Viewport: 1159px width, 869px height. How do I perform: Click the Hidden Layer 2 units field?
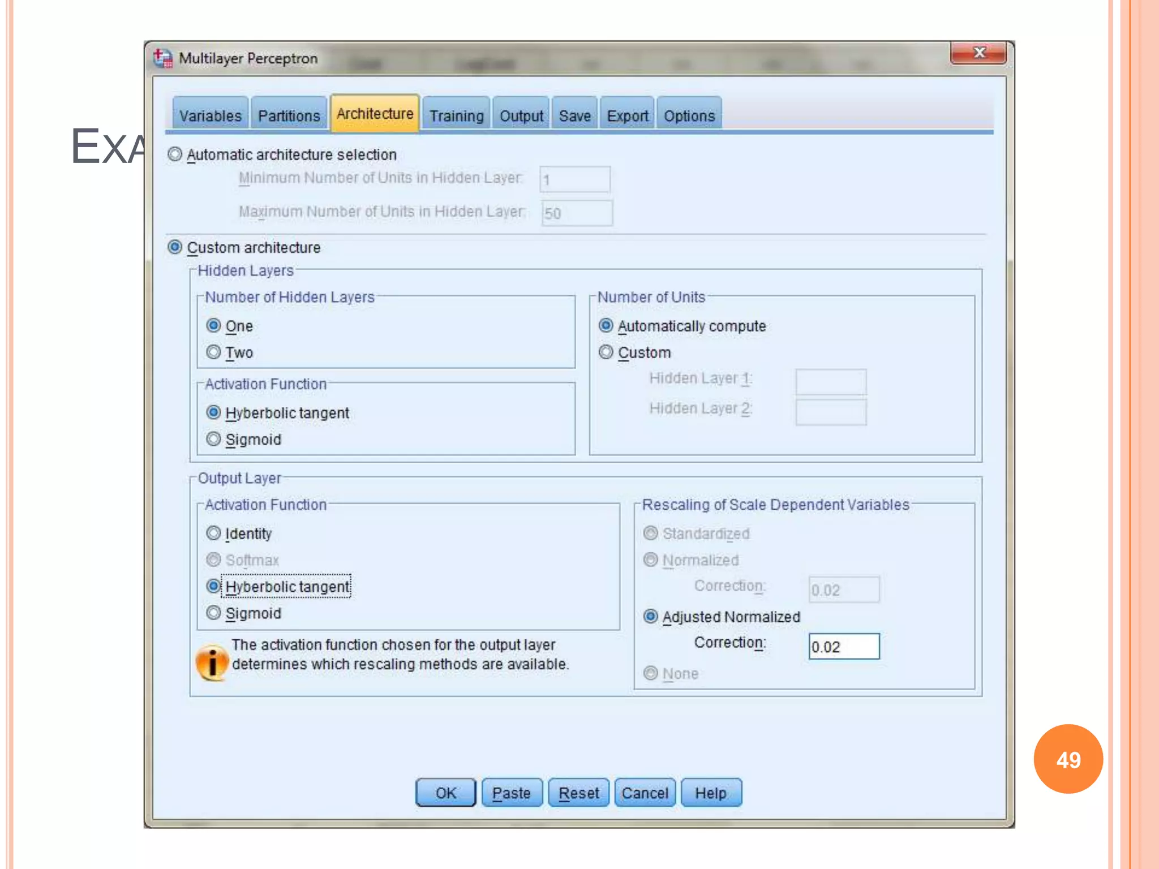tap(831, 412)
